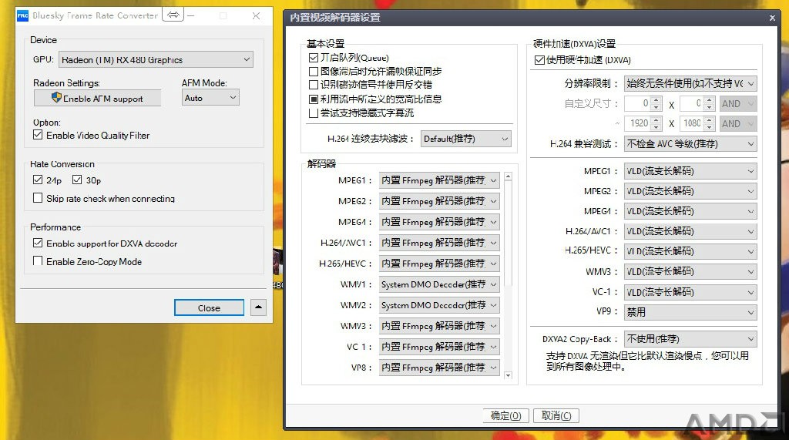Open the WMV3 decoder dropdown

[x=438, y=326]
